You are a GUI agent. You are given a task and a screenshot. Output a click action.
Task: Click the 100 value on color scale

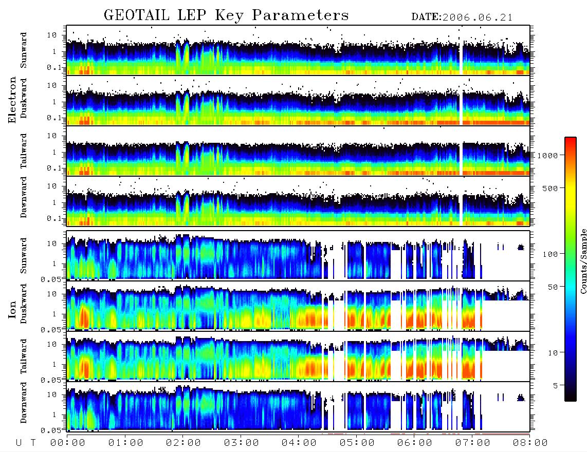pos(551,254)
